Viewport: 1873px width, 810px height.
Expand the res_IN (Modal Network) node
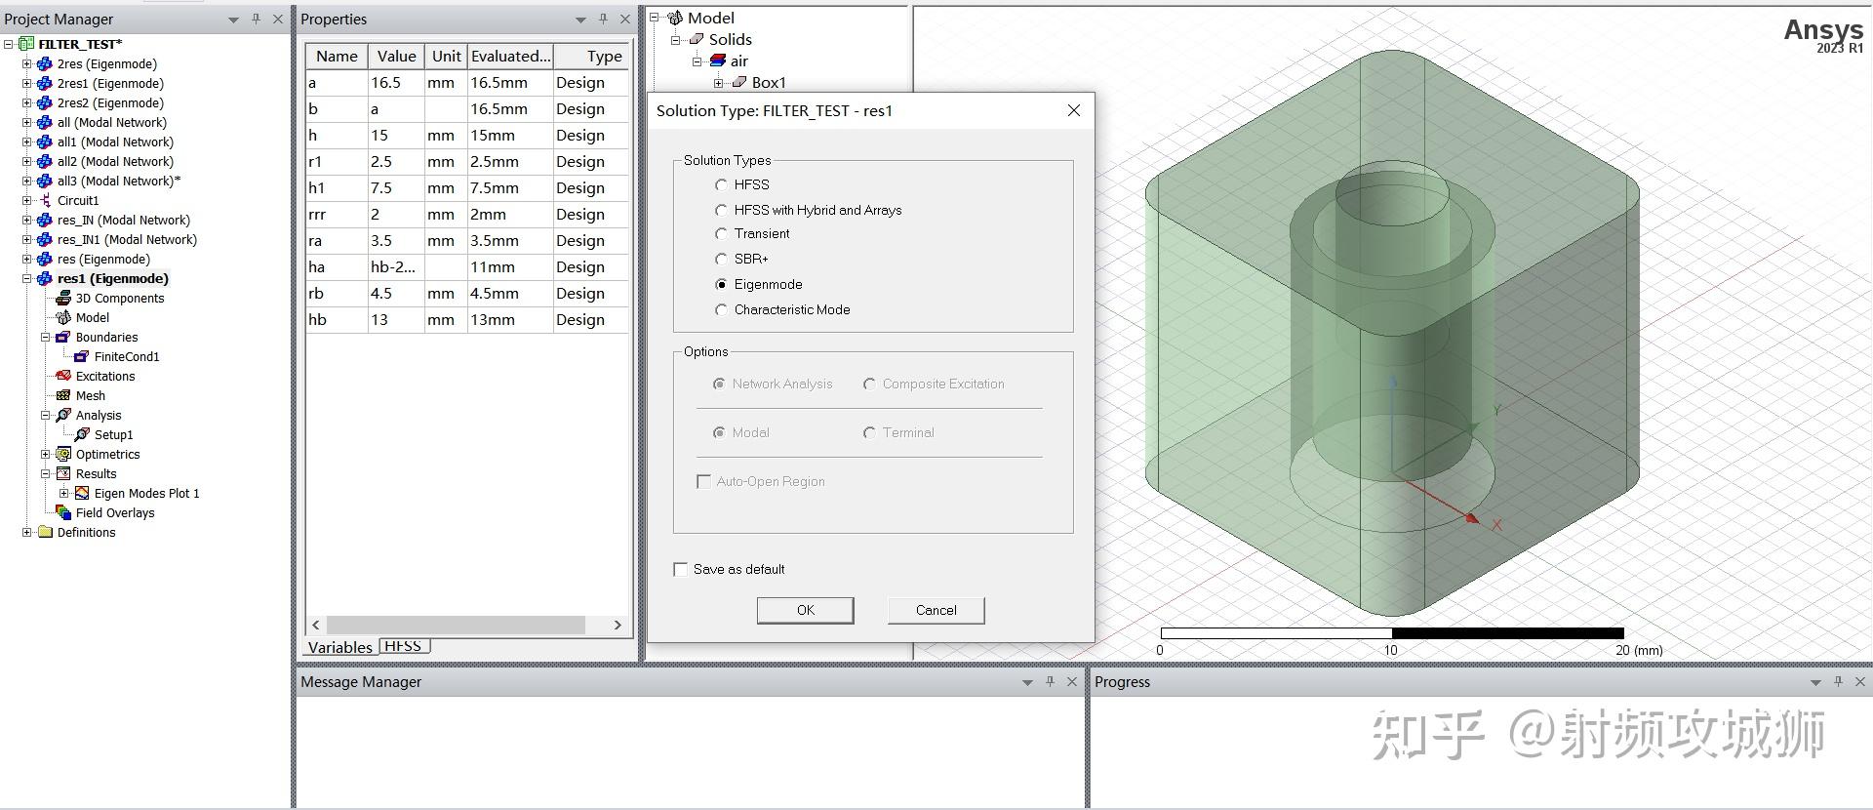coord(27,220)
